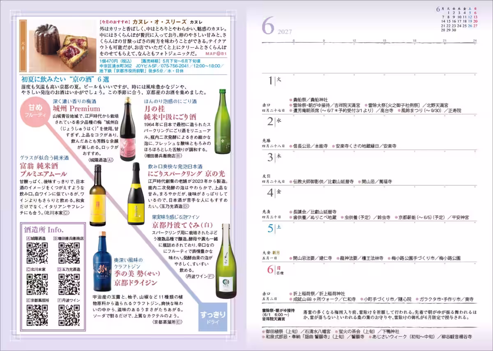493x351 pixels.
Task: Click the 伝教大師御影供/比叡山延暦寺 event entry
Action: (x=321, y=181)
